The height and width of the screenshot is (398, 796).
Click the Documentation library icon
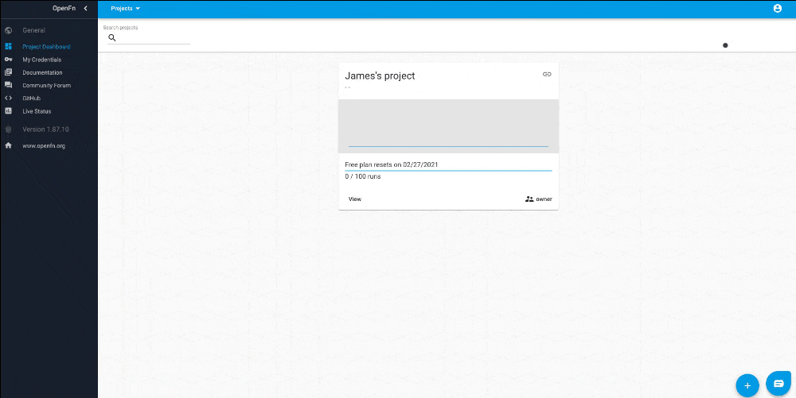tap(8, 72)
